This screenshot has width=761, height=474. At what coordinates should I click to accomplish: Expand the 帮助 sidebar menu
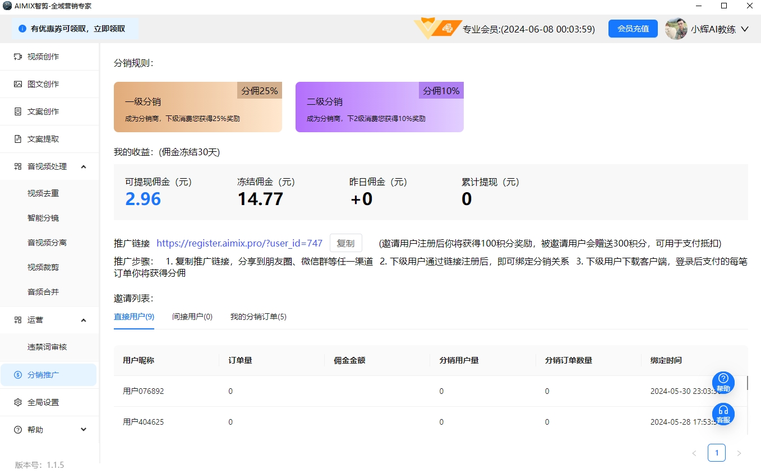point(84,430)
